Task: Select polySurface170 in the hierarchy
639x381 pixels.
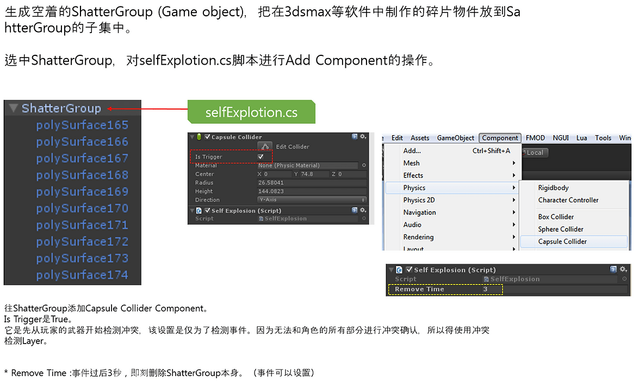Action: point(82,208)
